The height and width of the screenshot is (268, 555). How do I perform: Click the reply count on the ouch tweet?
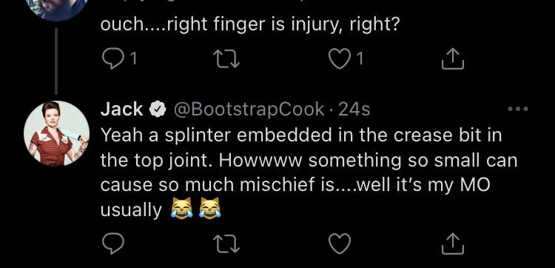point(133,58)
